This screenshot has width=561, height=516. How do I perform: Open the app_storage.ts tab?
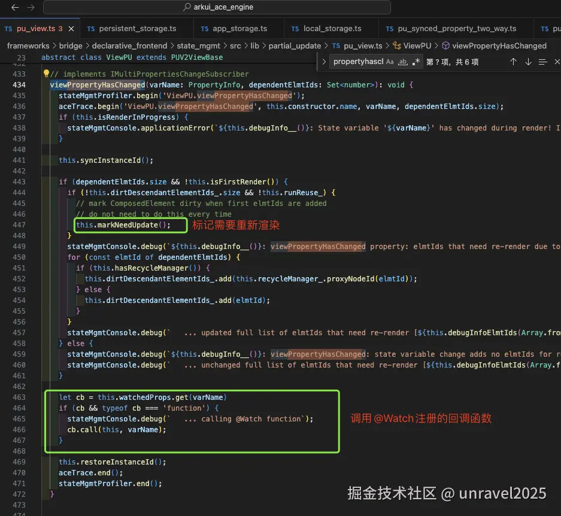tap(239, 29)
